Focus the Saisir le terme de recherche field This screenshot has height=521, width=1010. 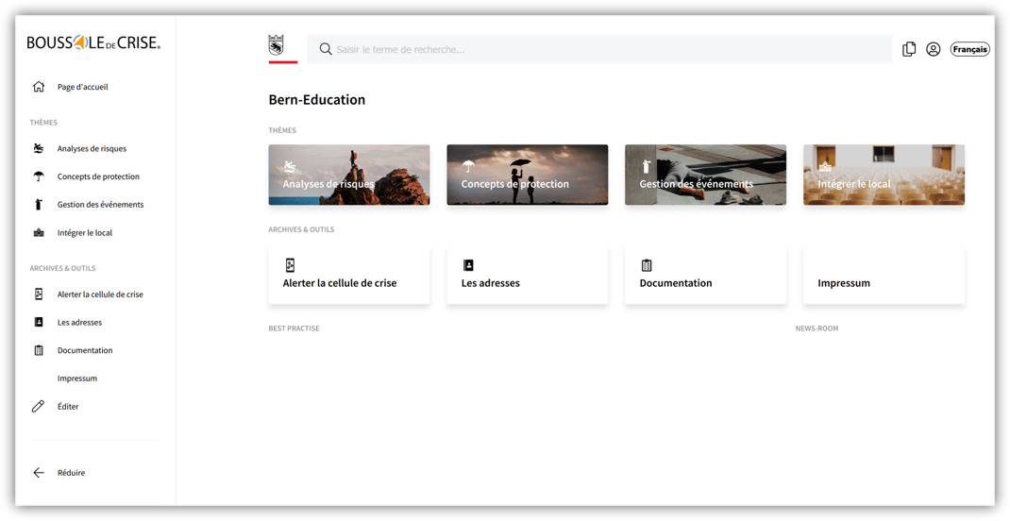tap(599, 49)
